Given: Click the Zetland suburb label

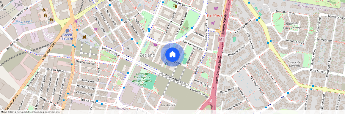Looking at the screenshot, I should tap(148, 55).
